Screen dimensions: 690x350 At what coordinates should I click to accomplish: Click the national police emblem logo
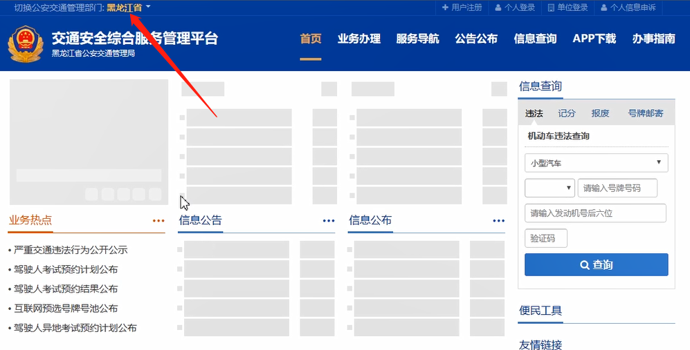coord(26,44)
